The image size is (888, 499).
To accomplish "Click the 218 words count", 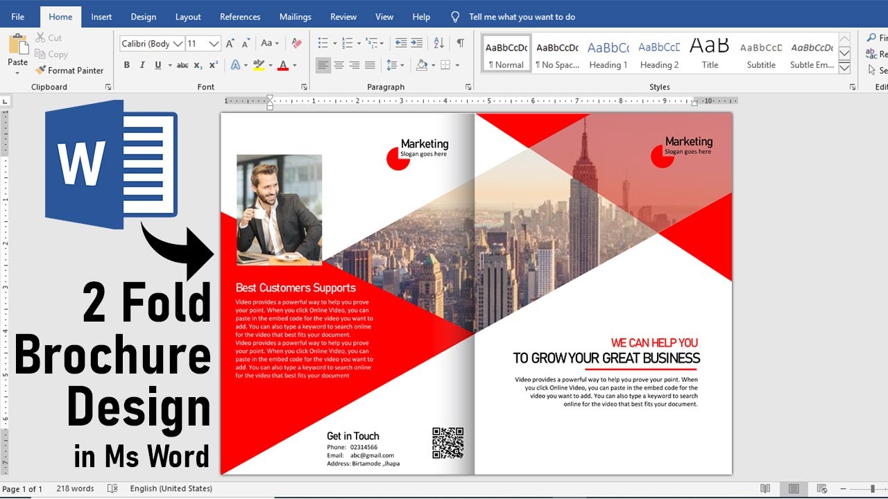I will click(x=75, y=489).
